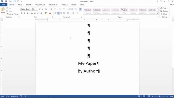The height and width of the screenshot is (98, 174).
Task: Open the Select menu
Action: pos(164,14)
